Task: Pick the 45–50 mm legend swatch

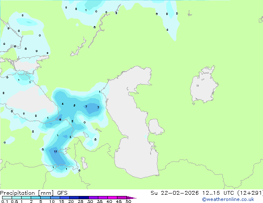Action: tap(122, 198)
